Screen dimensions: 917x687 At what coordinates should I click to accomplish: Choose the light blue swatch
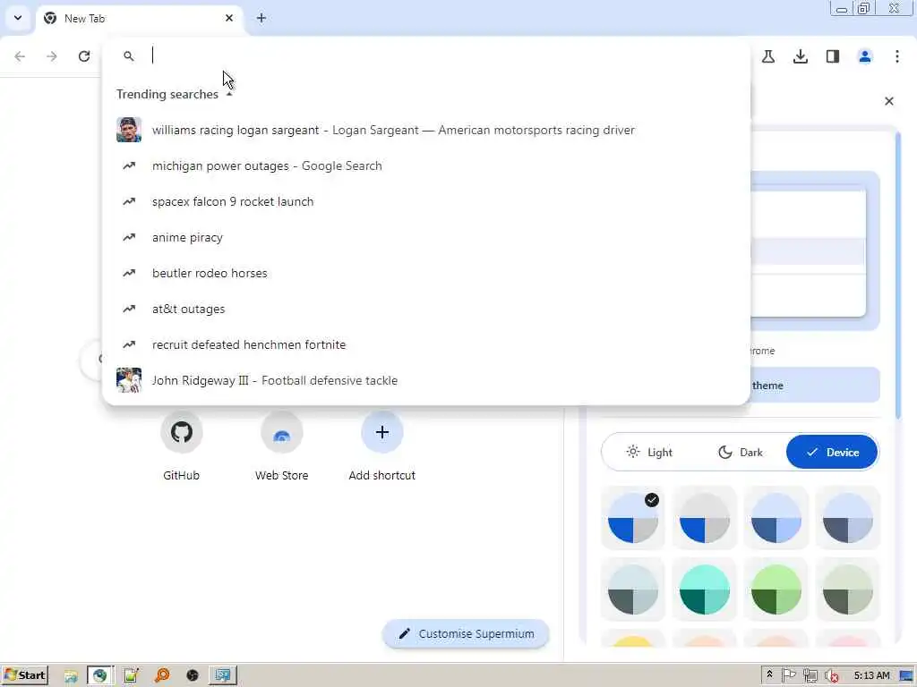[776, 518]
